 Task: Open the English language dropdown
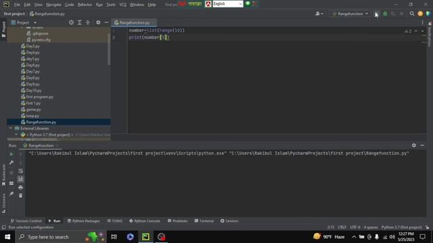click(x=228, y=4)
